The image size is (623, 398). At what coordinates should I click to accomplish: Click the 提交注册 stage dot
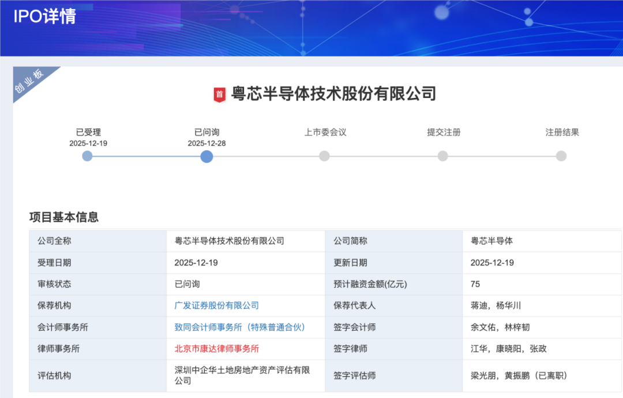pyautogui.click(x=442, y=156)
